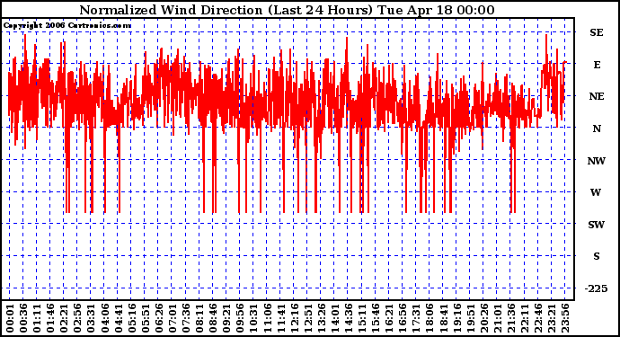This screenshot has width=620, height=337.
Task: Click the 00:36 time label
Action: [x=23, y=318]
